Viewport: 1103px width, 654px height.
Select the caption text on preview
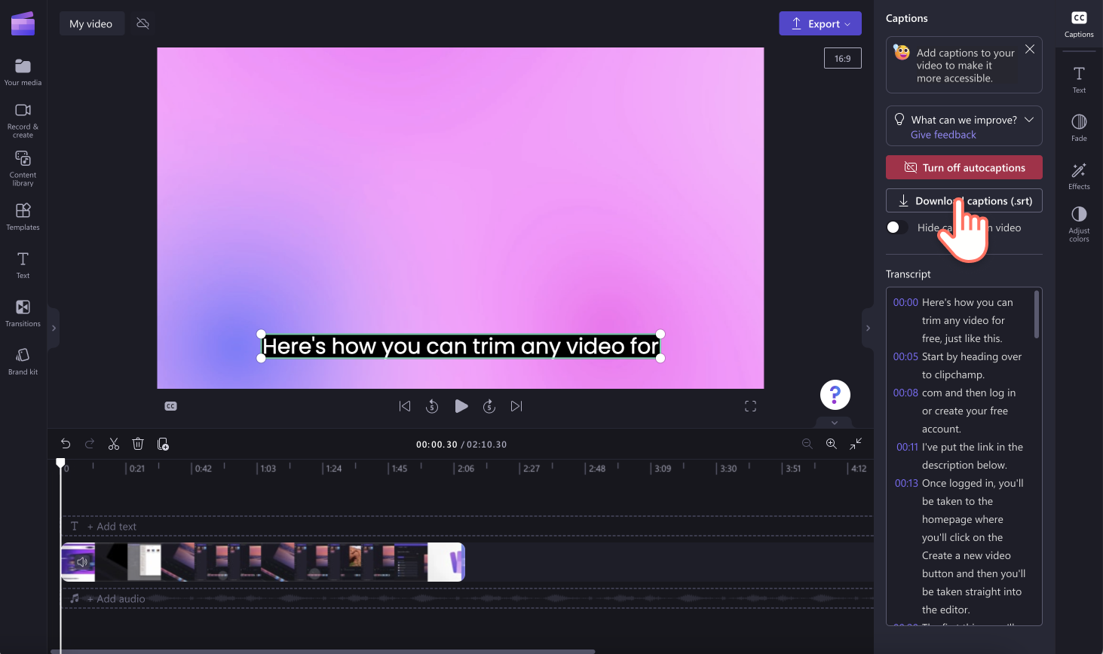461,346
